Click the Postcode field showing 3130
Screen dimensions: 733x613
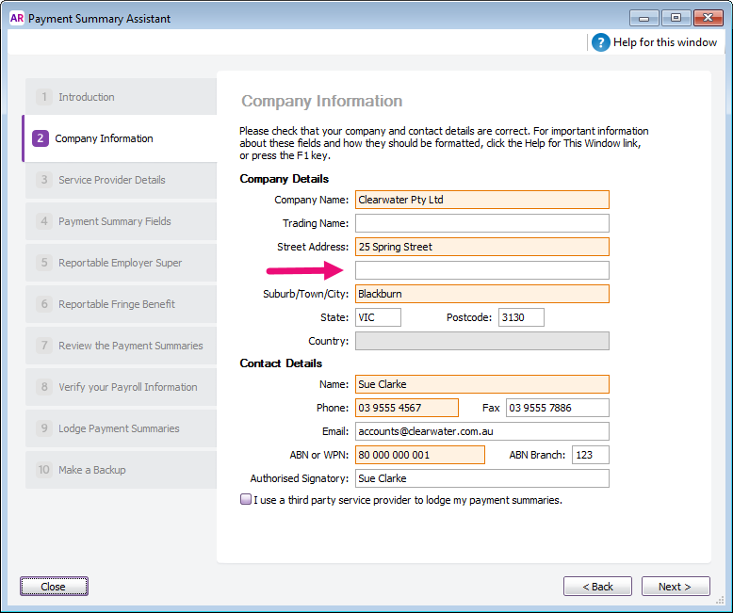click(x=521, y=317)
